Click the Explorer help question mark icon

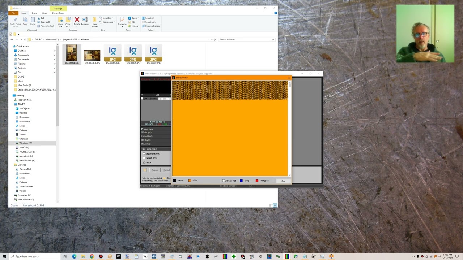(x=276, y=13)
